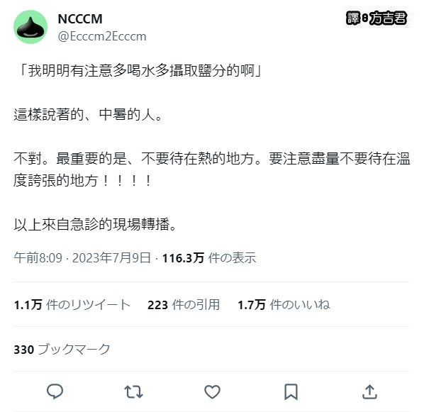Show the 223 件の引用 quotes

pos(184,305)
